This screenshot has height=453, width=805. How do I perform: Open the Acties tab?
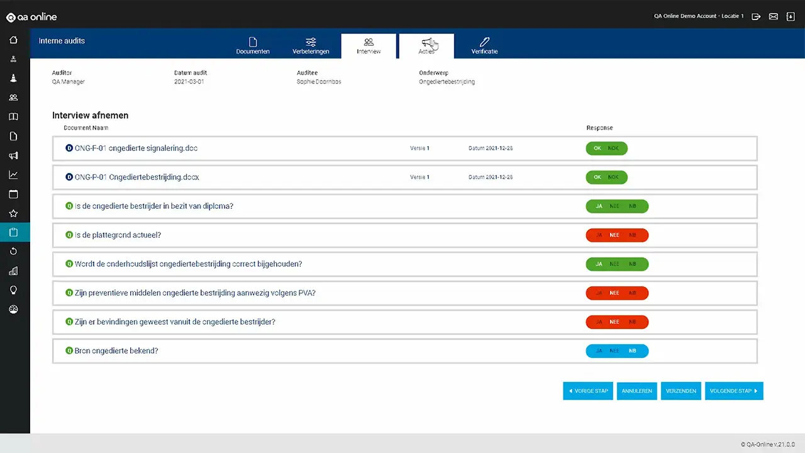426,46
